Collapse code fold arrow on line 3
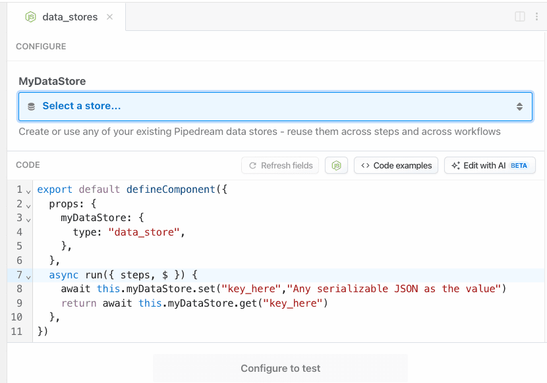This screenshot has width=547, height=383. click(28, 220)
